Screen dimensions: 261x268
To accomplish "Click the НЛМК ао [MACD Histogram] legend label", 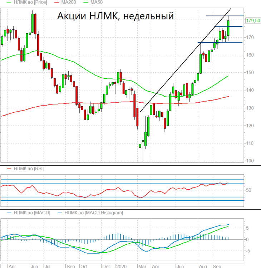I will tap(94, 213).
